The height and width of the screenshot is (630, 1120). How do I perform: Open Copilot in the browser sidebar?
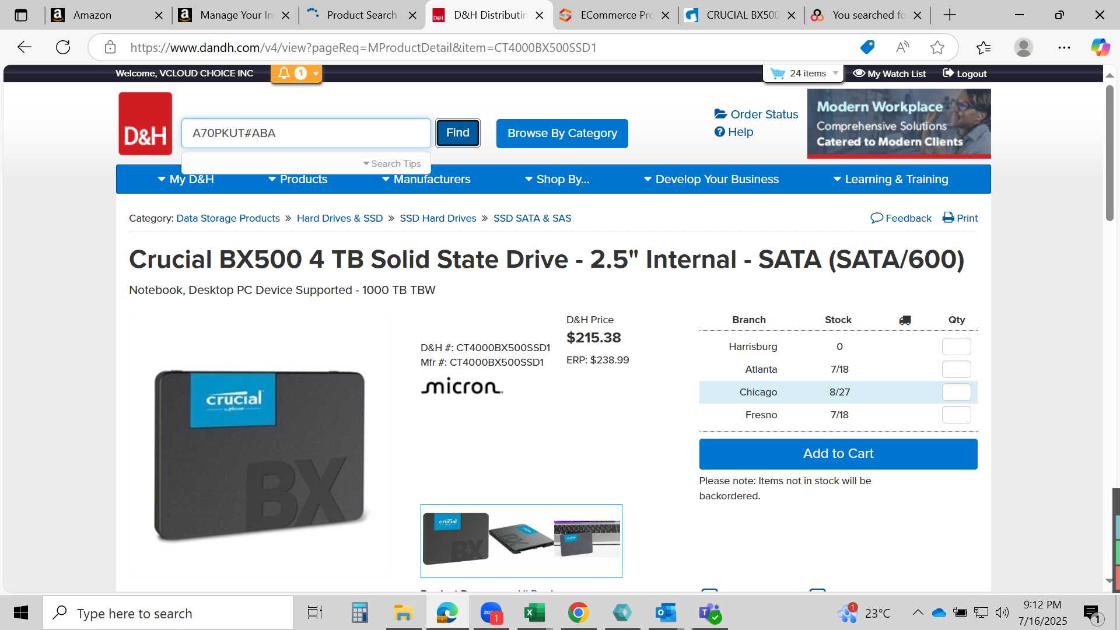point(1100,47)
